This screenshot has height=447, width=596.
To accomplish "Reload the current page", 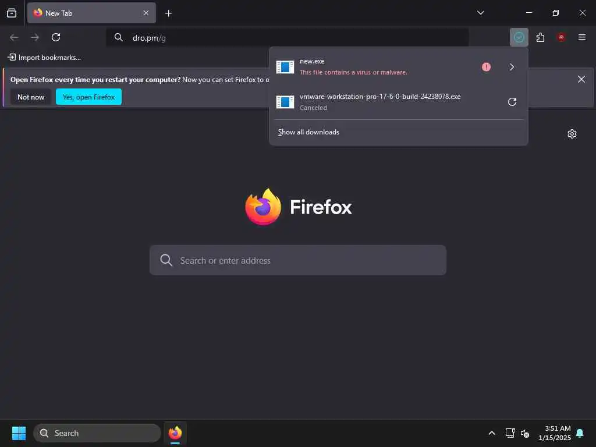I will (56, 37).
